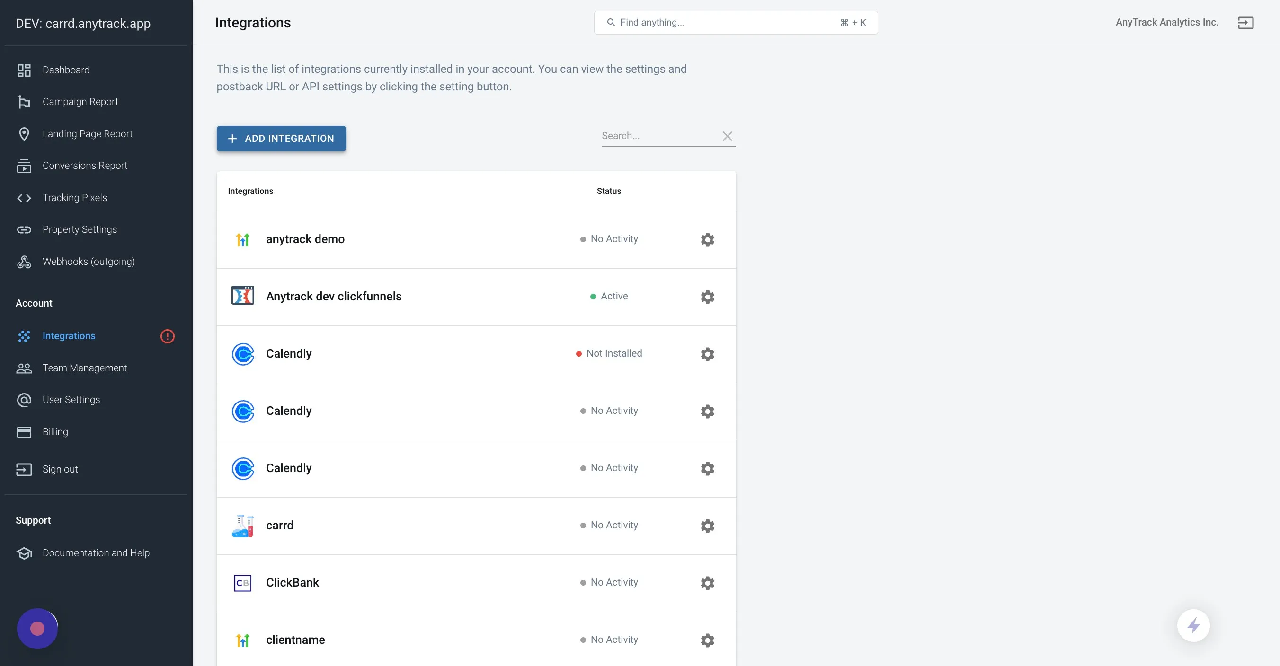Click the Billing card icon
Image resolution: width=1280 pixels, height=666 pixels.
point(24,432)
